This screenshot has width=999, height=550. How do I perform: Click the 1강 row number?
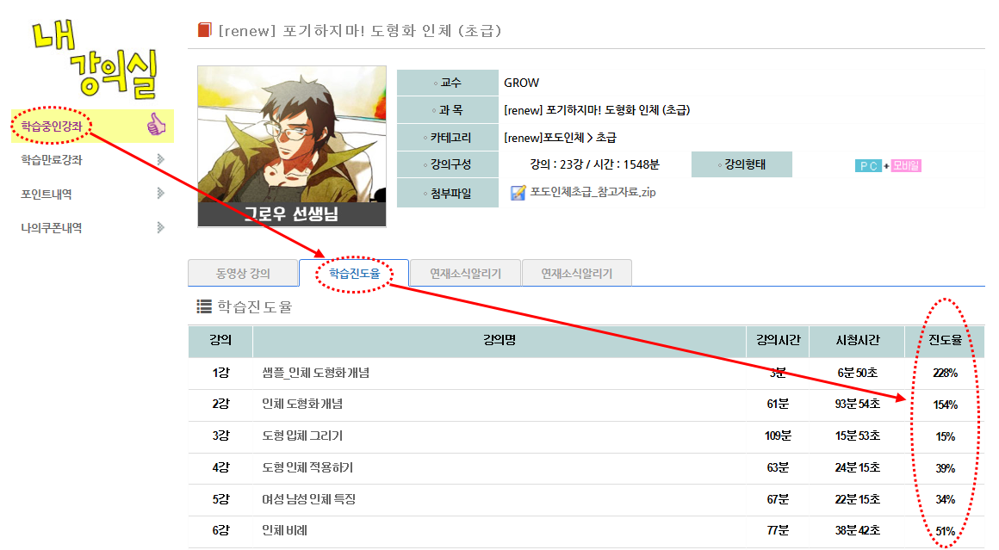tap(220, 373)
